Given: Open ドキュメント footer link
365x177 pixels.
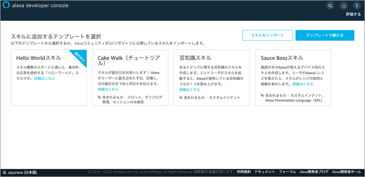Looking at the screenshot, I should pyautogui.click(x=265, y=172).
